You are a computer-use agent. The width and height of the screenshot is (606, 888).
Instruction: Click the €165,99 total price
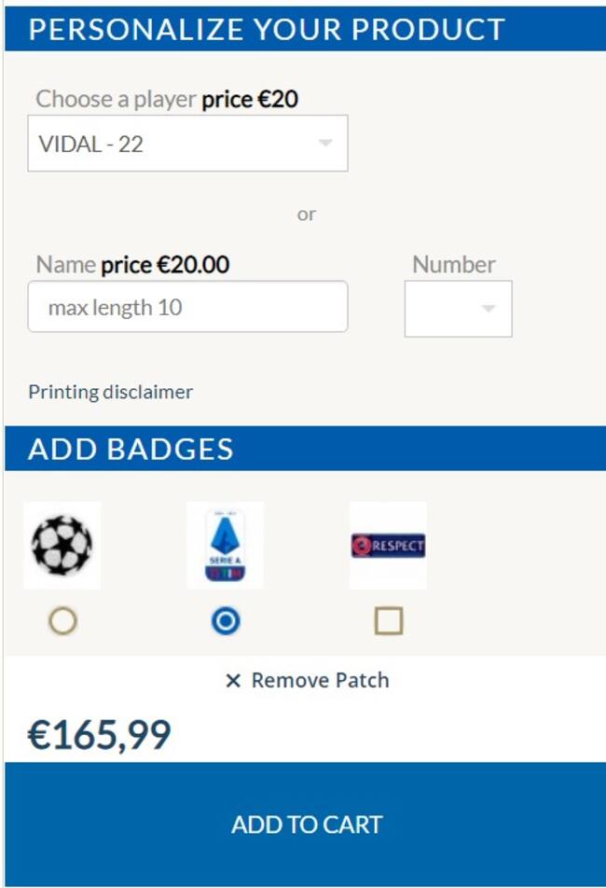click(x=100, y=735)
